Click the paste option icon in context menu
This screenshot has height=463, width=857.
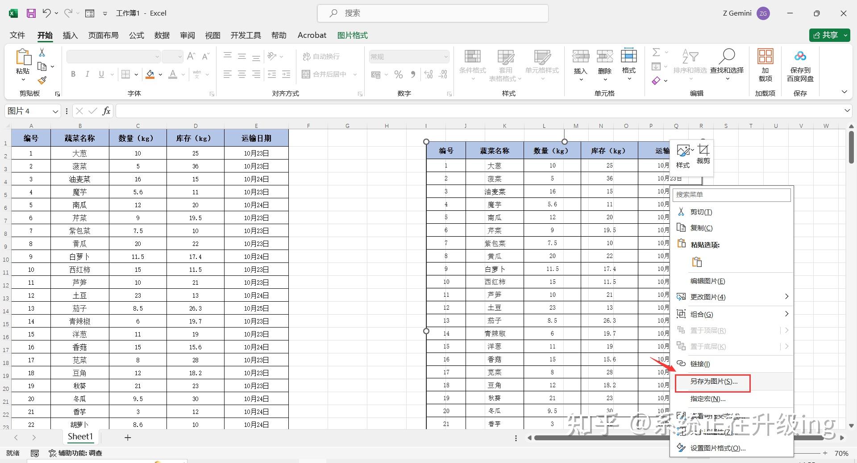pyautogui.click(x=697, y=262)
